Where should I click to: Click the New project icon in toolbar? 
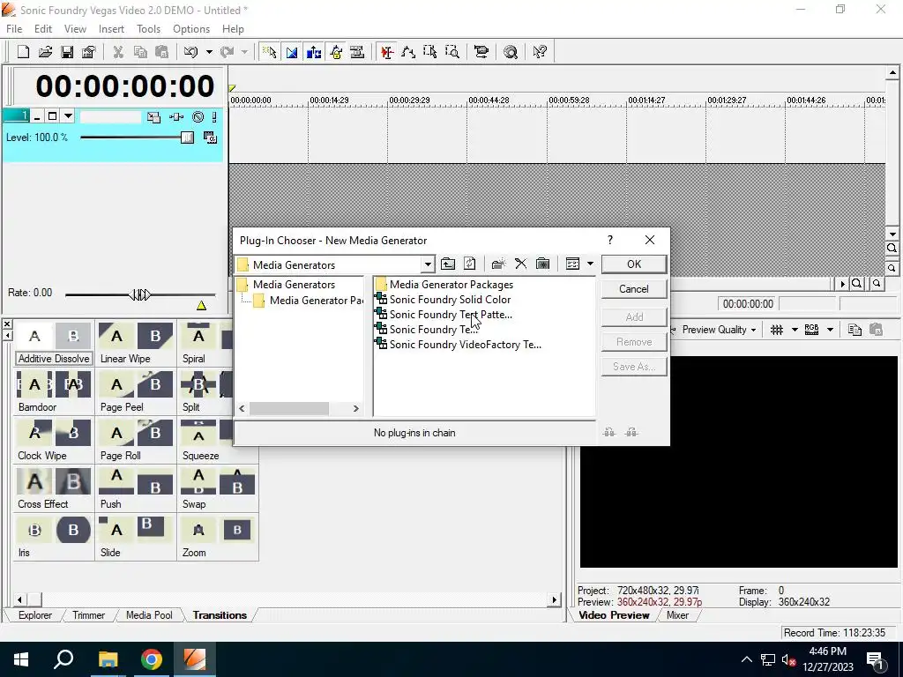[23, 52]
